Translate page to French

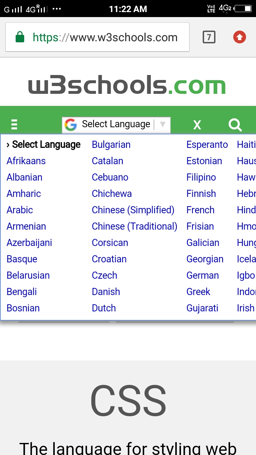click(x=201, y=210)
